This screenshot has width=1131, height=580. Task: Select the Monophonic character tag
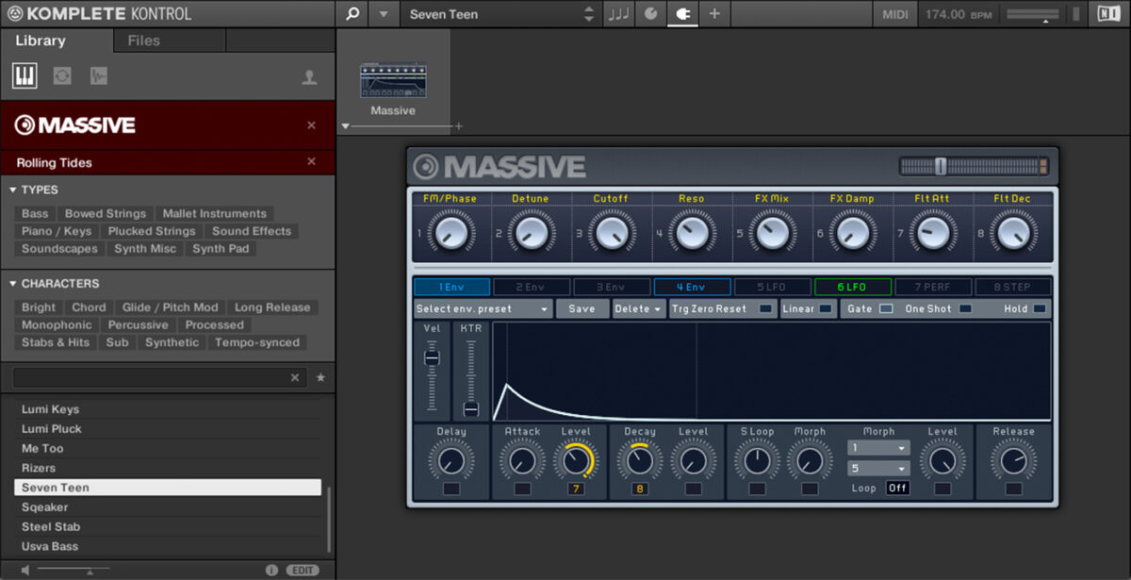(x=57, y=324)
